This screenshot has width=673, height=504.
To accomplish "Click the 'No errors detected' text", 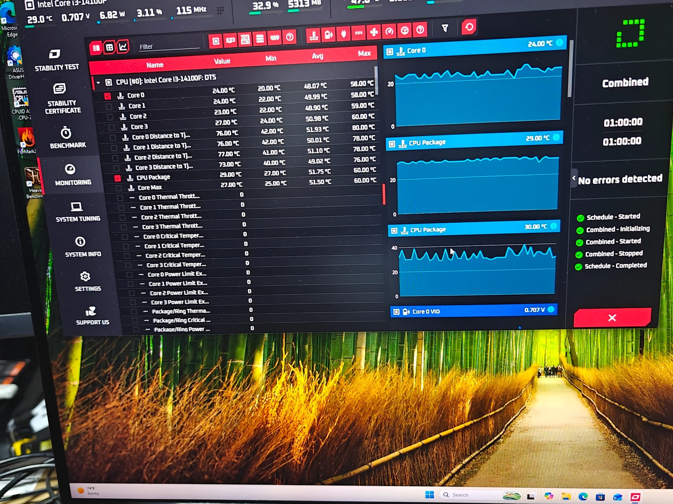I will pos(620,179).
